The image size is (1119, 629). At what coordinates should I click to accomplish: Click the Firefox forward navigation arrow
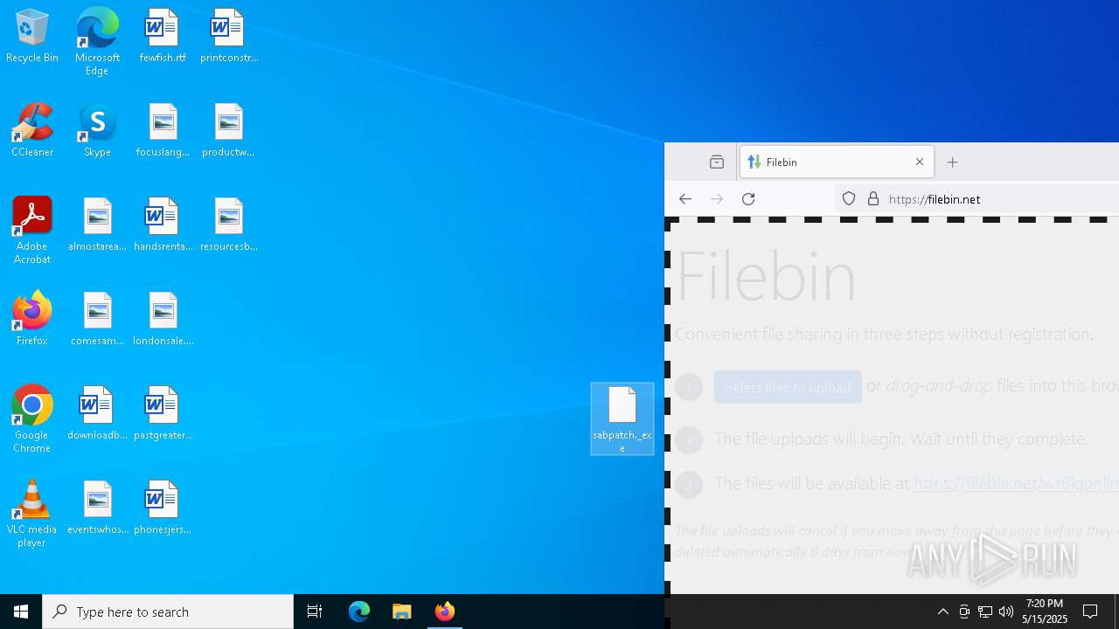click(x=717, y=199)
